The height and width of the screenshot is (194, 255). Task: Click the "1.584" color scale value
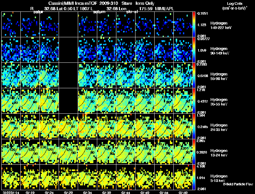[201, 116]
